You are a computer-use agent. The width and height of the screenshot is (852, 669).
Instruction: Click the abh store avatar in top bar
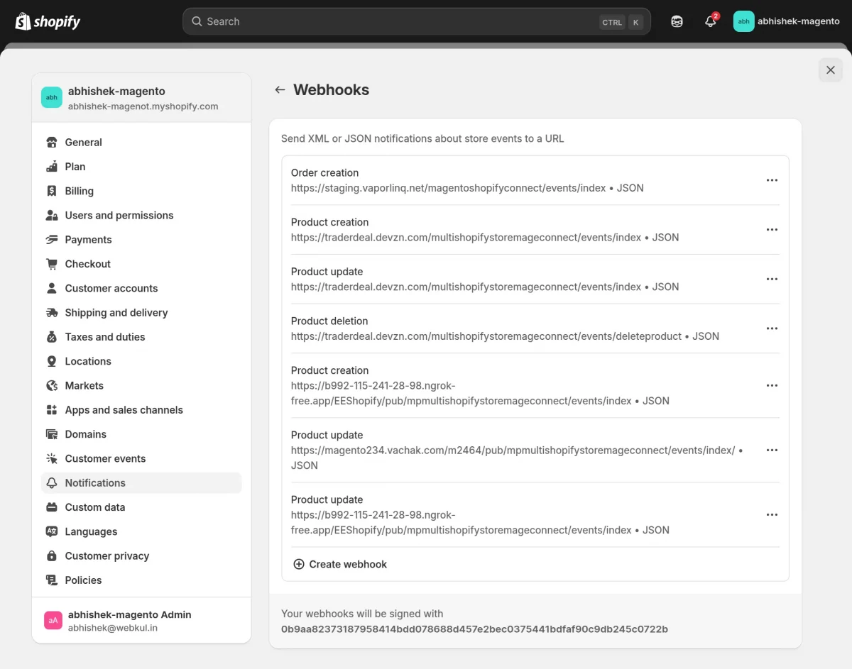coord(743,21)
